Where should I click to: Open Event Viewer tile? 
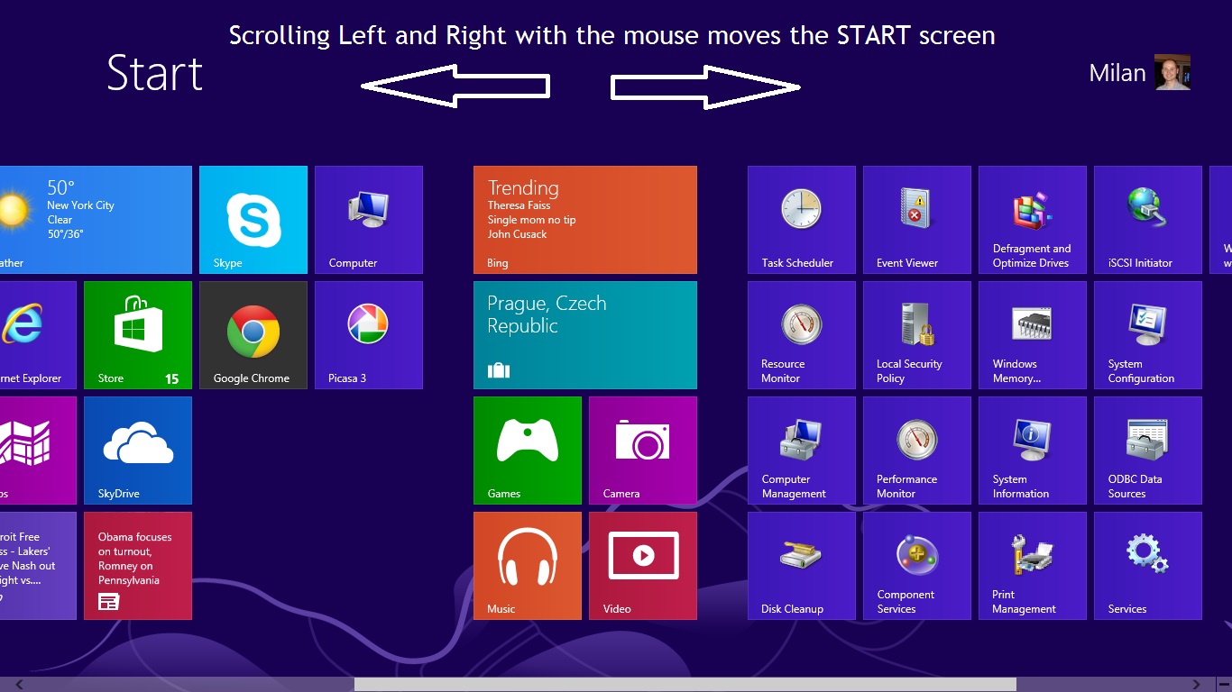(x=917, y=220)
